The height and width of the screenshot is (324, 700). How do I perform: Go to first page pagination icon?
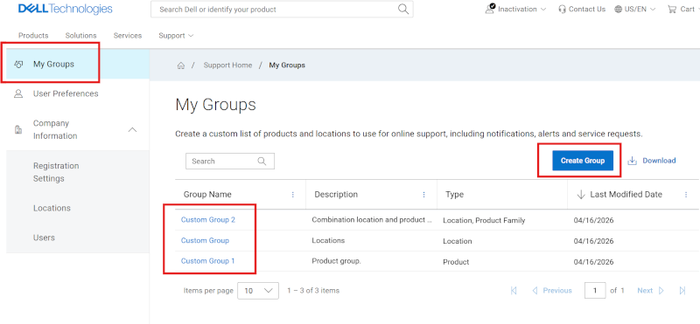[514, 291]
